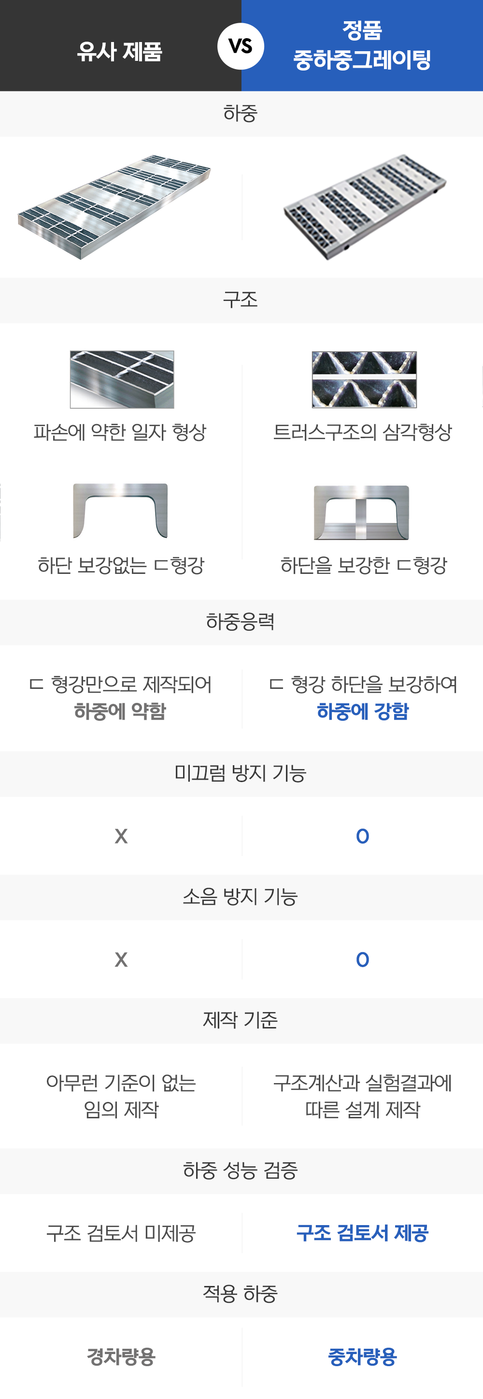Open the triangular truss structure thumbnail
This screenshot has width=483, height=1399.
364,380
